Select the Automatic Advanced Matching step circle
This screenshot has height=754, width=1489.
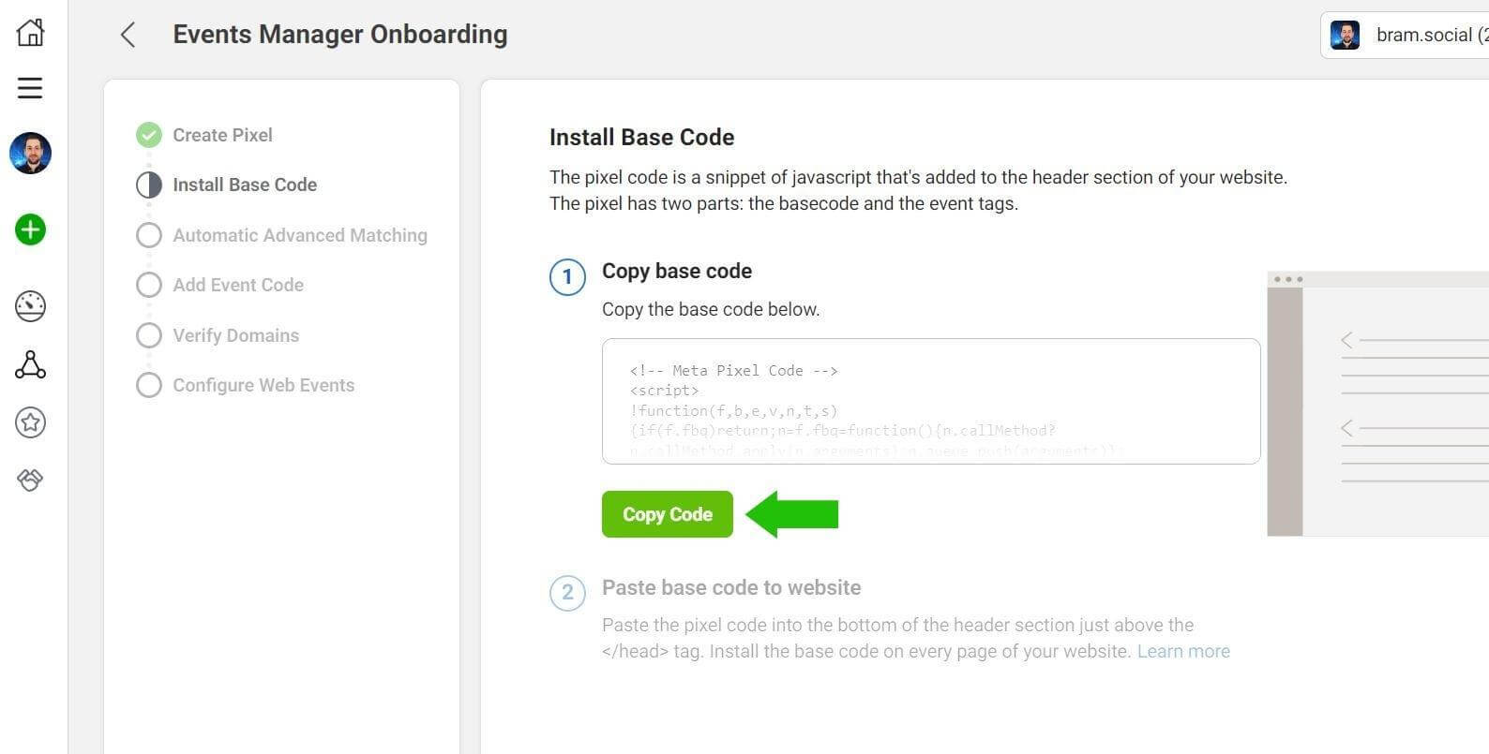(x=149, y=235)
